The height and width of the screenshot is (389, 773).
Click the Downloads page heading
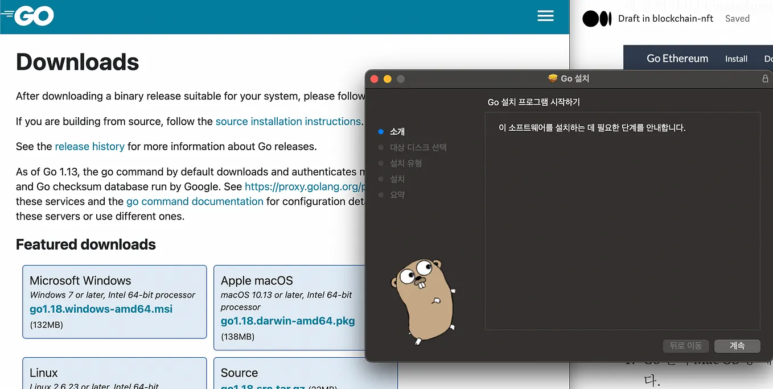click(x=77, y=62)
